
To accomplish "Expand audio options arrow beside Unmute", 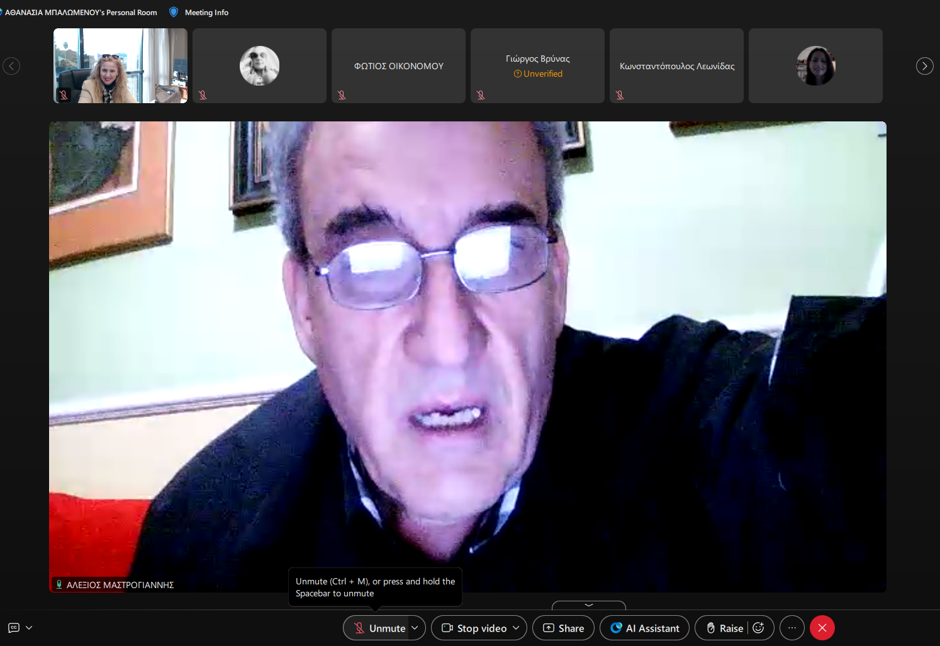I will click(x=415, y=628).
